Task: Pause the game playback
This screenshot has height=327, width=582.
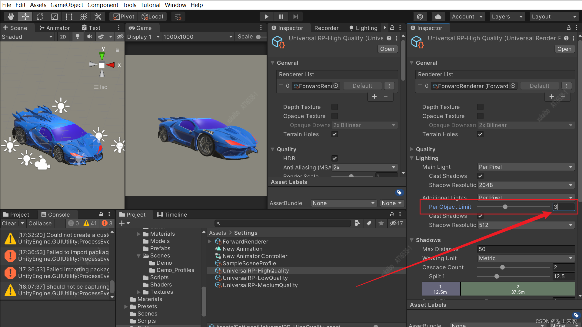Action: coord(281,17)
